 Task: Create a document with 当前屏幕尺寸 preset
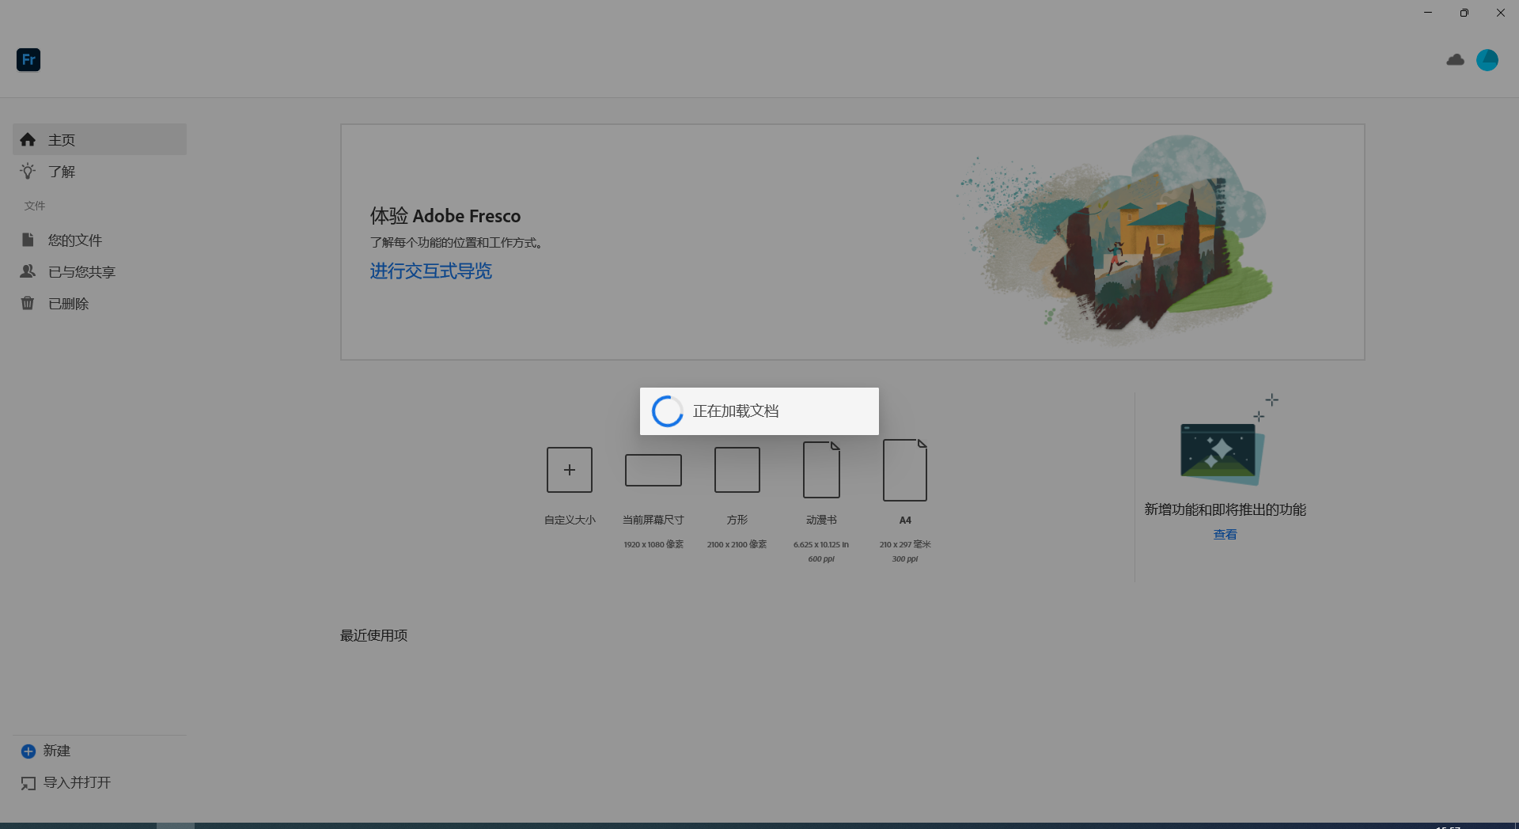(653, 469)
